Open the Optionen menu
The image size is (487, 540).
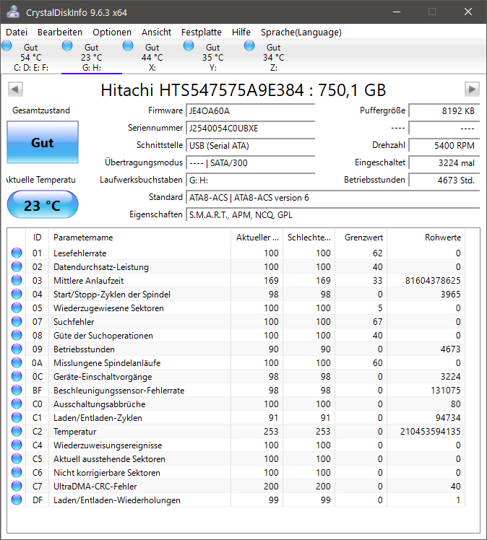(x=112, y=32)
